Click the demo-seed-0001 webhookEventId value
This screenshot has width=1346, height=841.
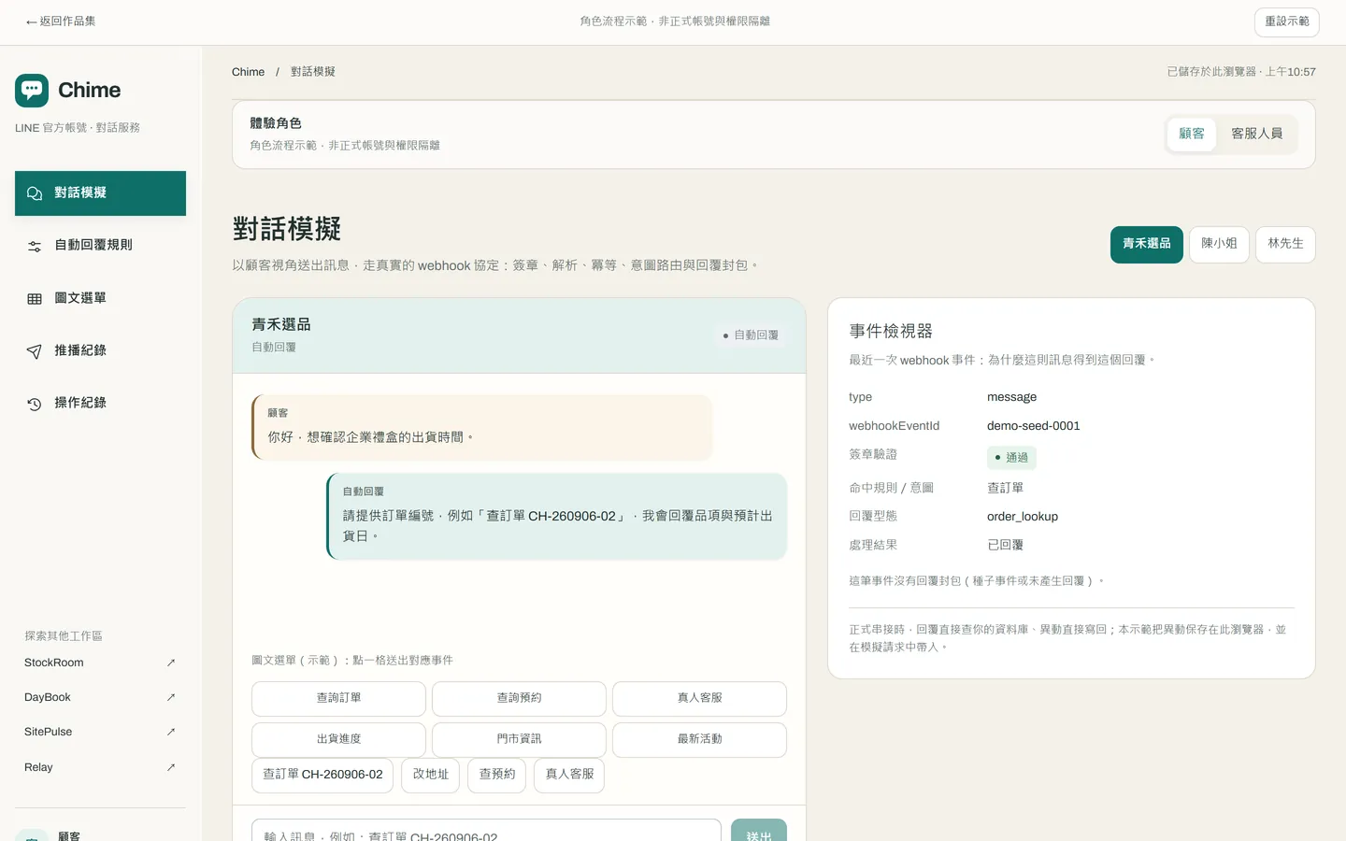[1034, 426]
